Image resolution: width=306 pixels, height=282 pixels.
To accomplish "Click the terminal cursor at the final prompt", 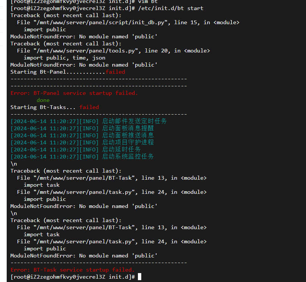I will [139, 277].
